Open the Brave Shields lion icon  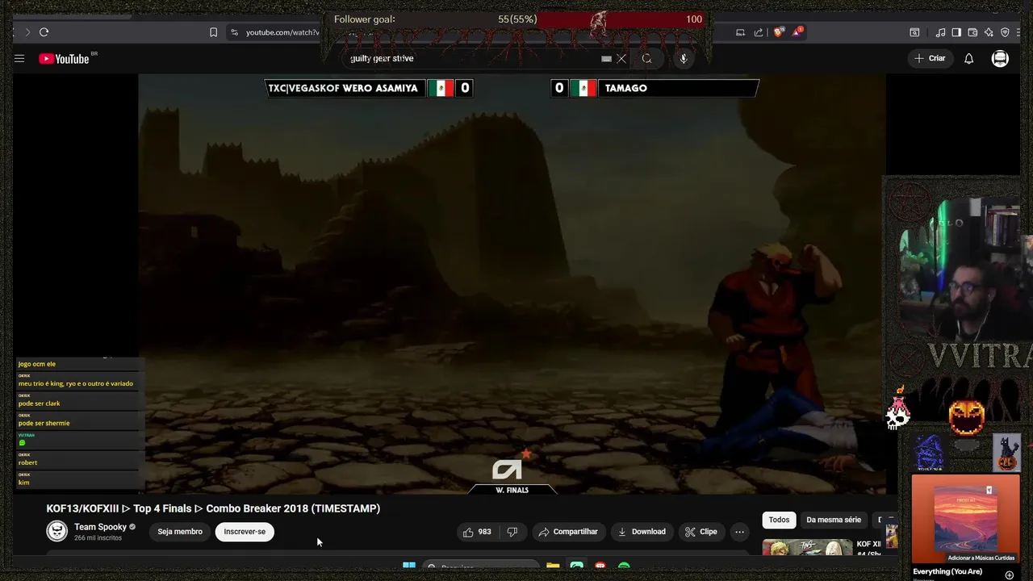point(779,32)
